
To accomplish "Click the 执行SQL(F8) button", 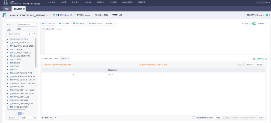I will pos(48,23).
